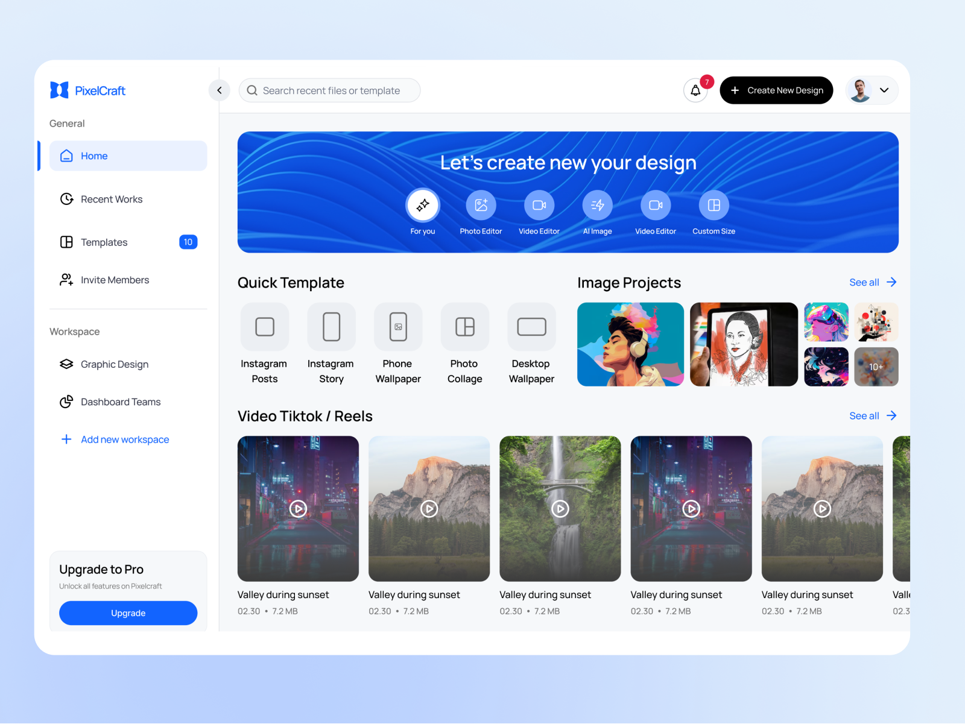Choose the Phone Wallpaper template

pos(397,327)
